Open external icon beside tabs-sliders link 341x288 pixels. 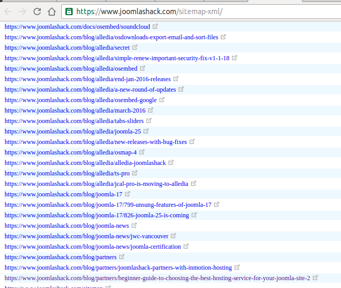pyautogui.click(x=149, y=120)
